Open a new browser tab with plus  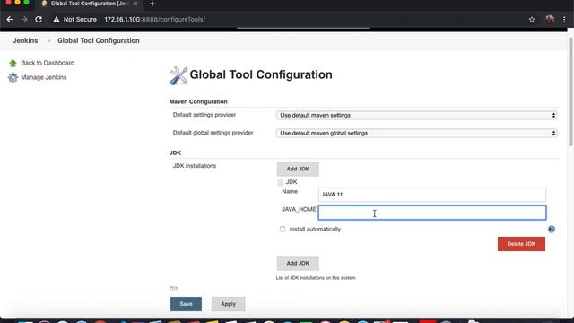pyautogui.click(x=152, y=4)
